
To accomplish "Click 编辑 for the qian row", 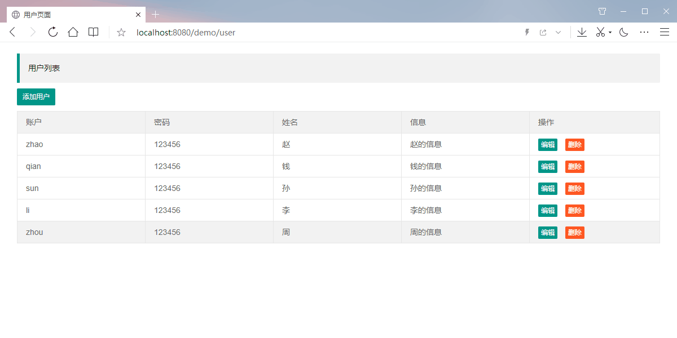I will point(548,167).
